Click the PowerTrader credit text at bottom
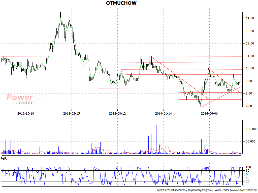Viewport: 258px width, 193px height. point(207,190)
